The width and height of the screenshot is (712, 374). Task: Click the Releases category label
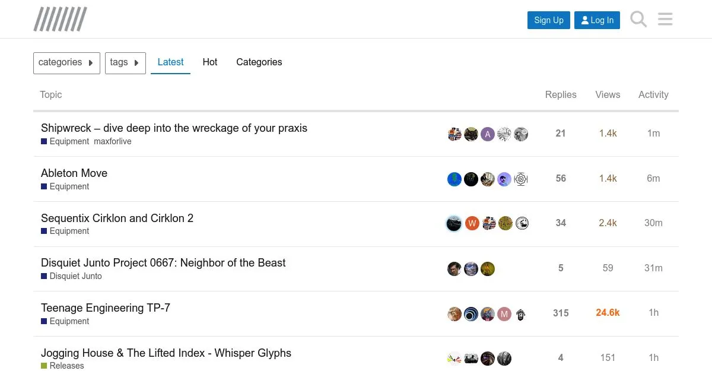point(62,366)
